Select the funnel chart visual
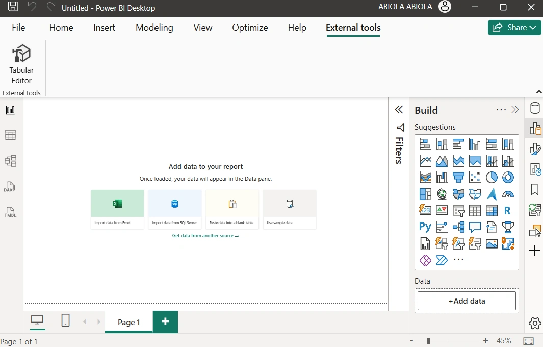Screen dimensions: 543x347 point(458,178)
